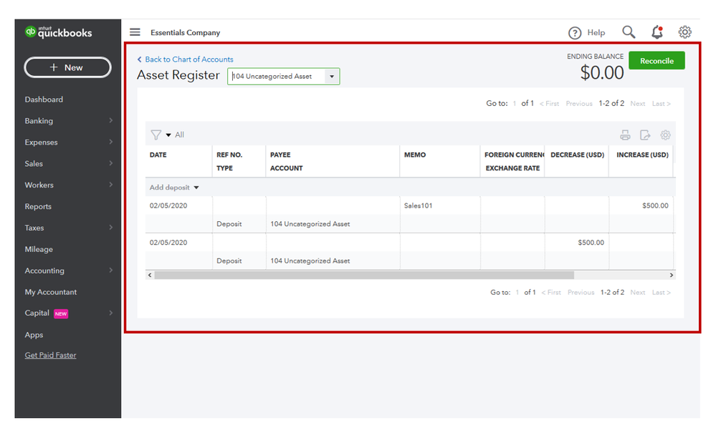
Task: Open the Help question mark icon
Action: (574, 33)
